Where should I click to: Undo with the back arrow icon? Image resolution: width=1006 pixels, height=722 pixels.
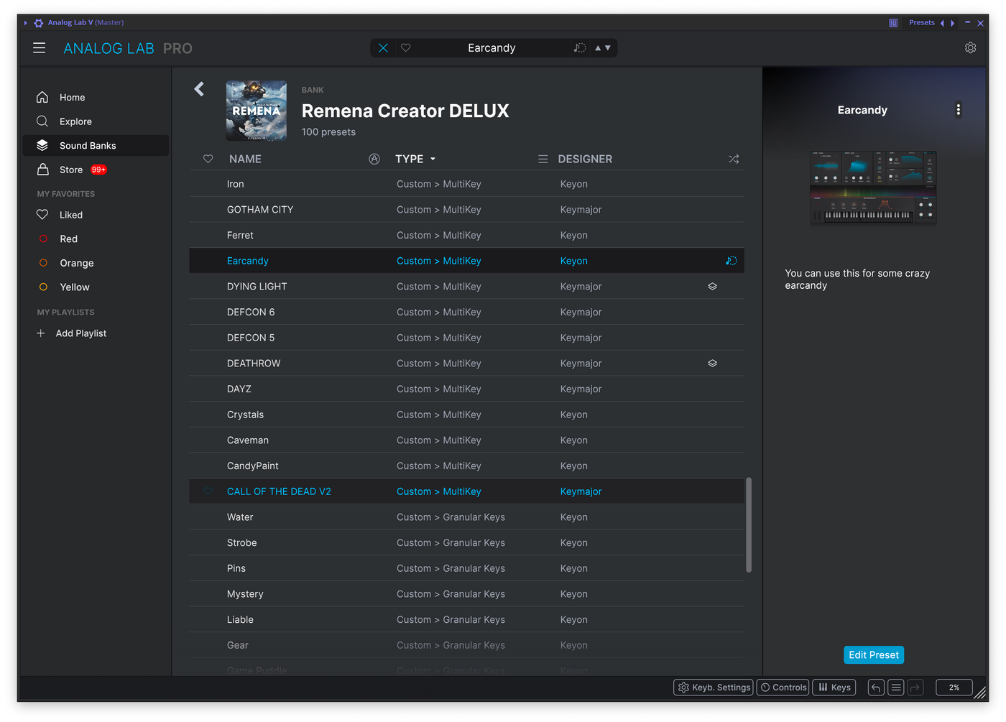pyautogui.click(x=876, y=688)
